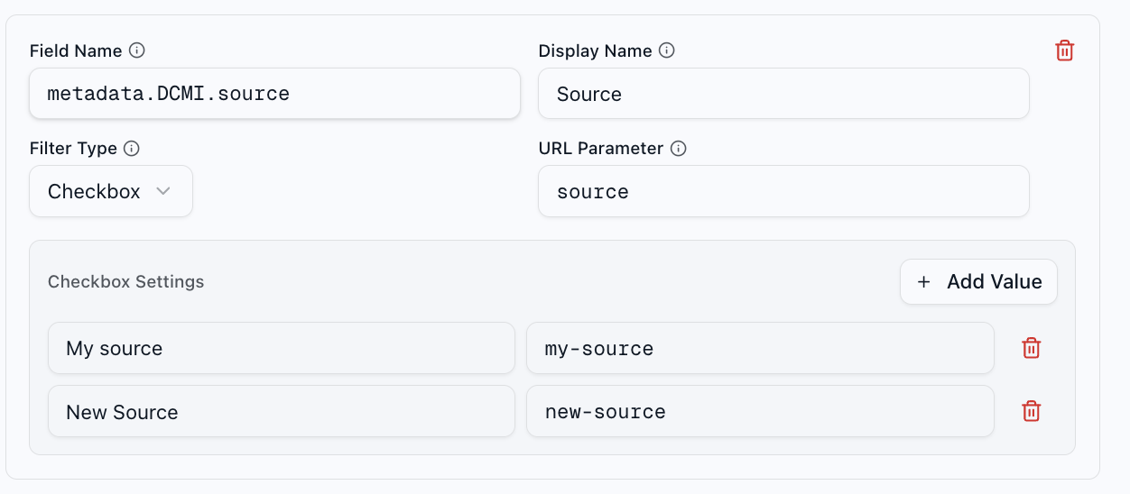Click the 'Filter Type' label
Viewport: 1130px width, 494px height.
pos(73,148)
